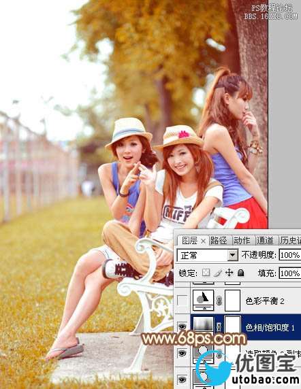Click the link icon of 色相/饱和度 1 layer
The height and width of the screenshot is (389, 301).
click(219, 327)
